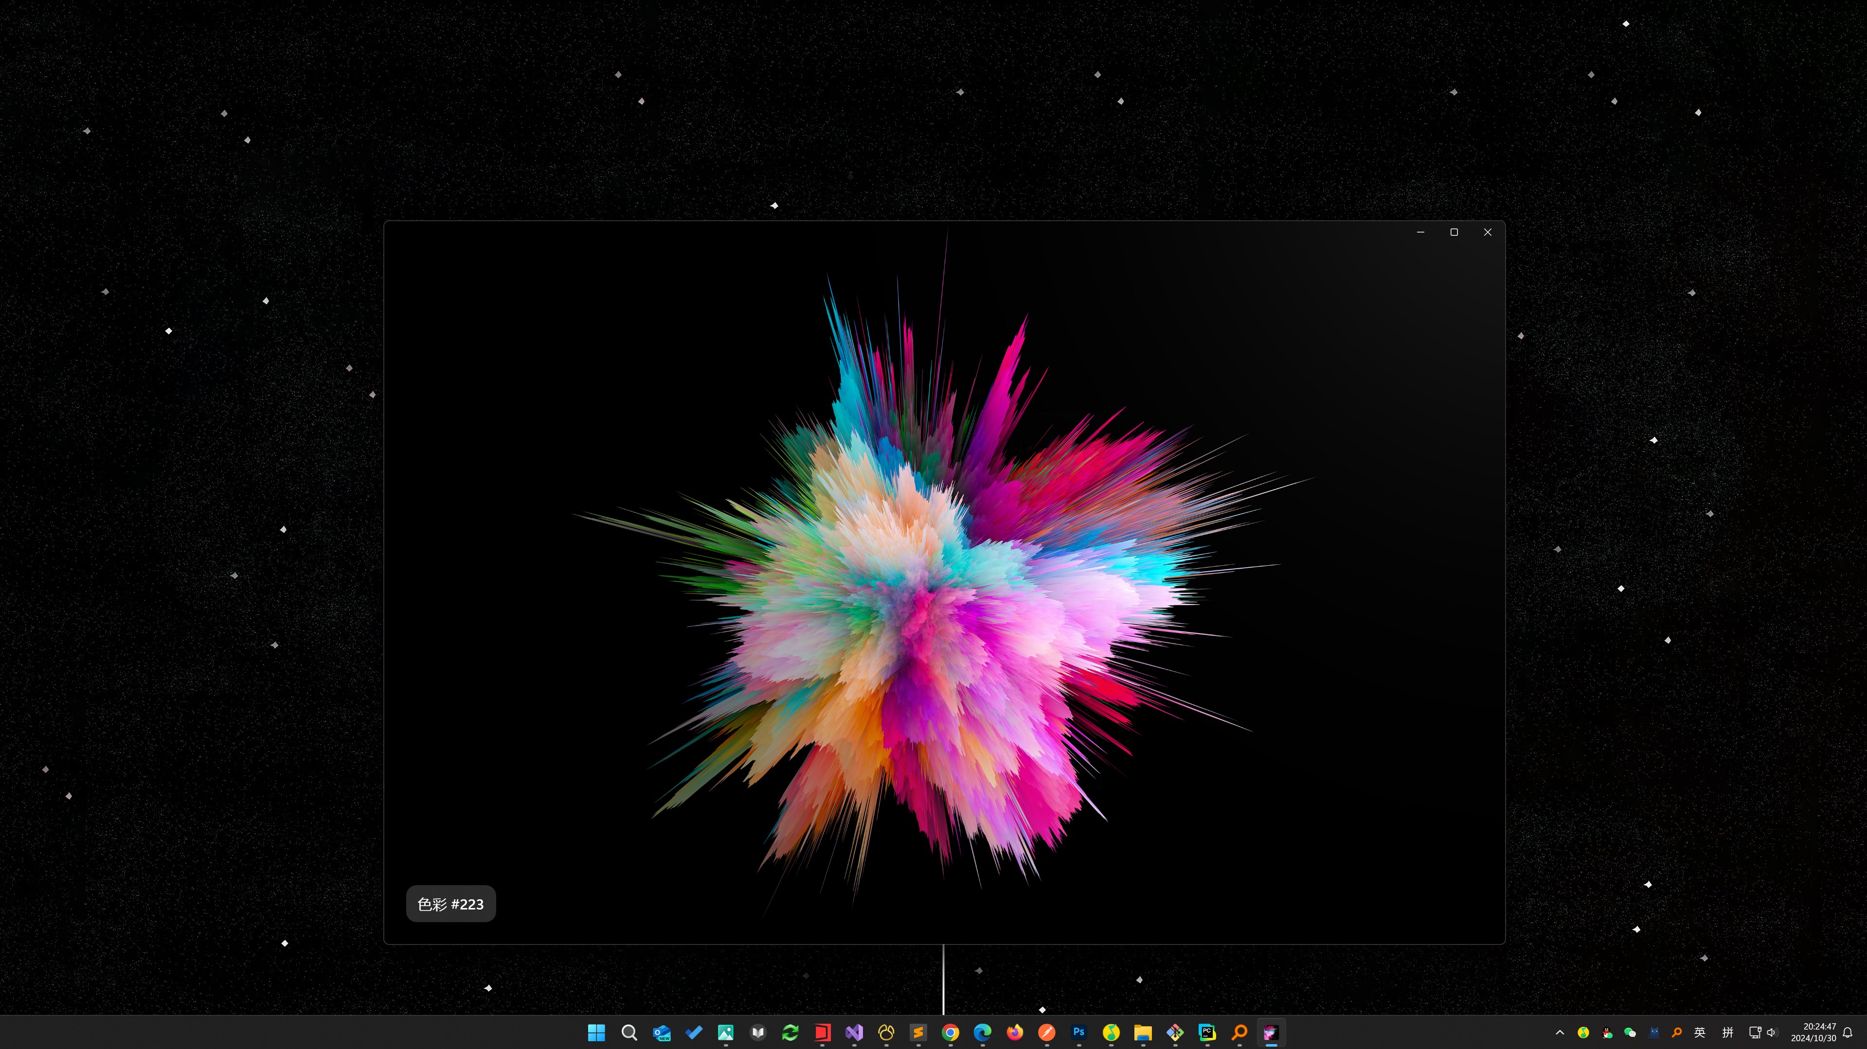1867x1049 pixels.
Task: Open the notification bell panel
Action: tap(1848, 1032)
